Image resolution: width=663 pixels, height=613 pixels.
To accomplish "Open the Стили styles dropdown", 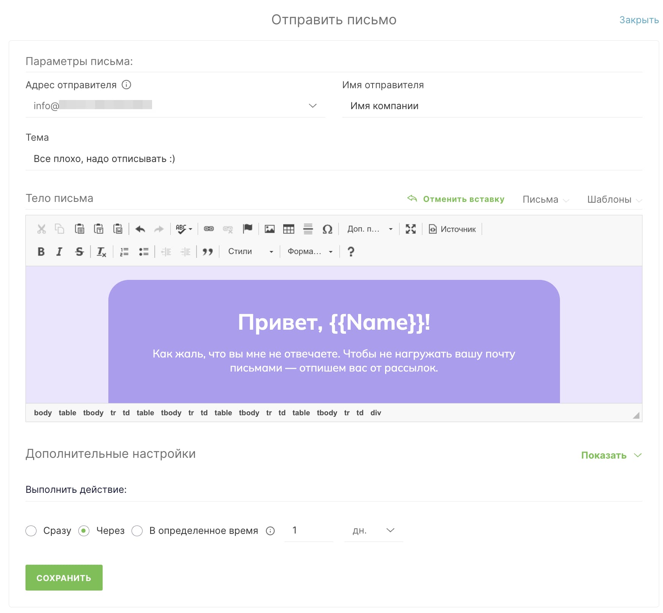I will [251, 251].
